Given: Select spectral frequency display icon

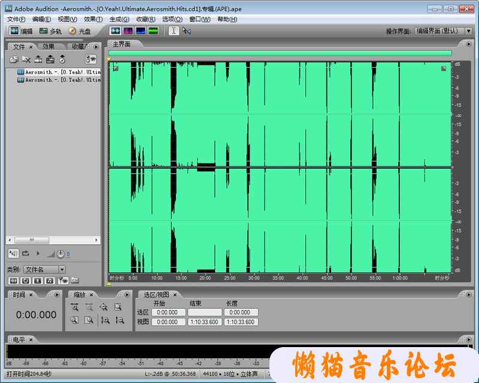Looking at the screenshot, I should [x=128, y=31].
